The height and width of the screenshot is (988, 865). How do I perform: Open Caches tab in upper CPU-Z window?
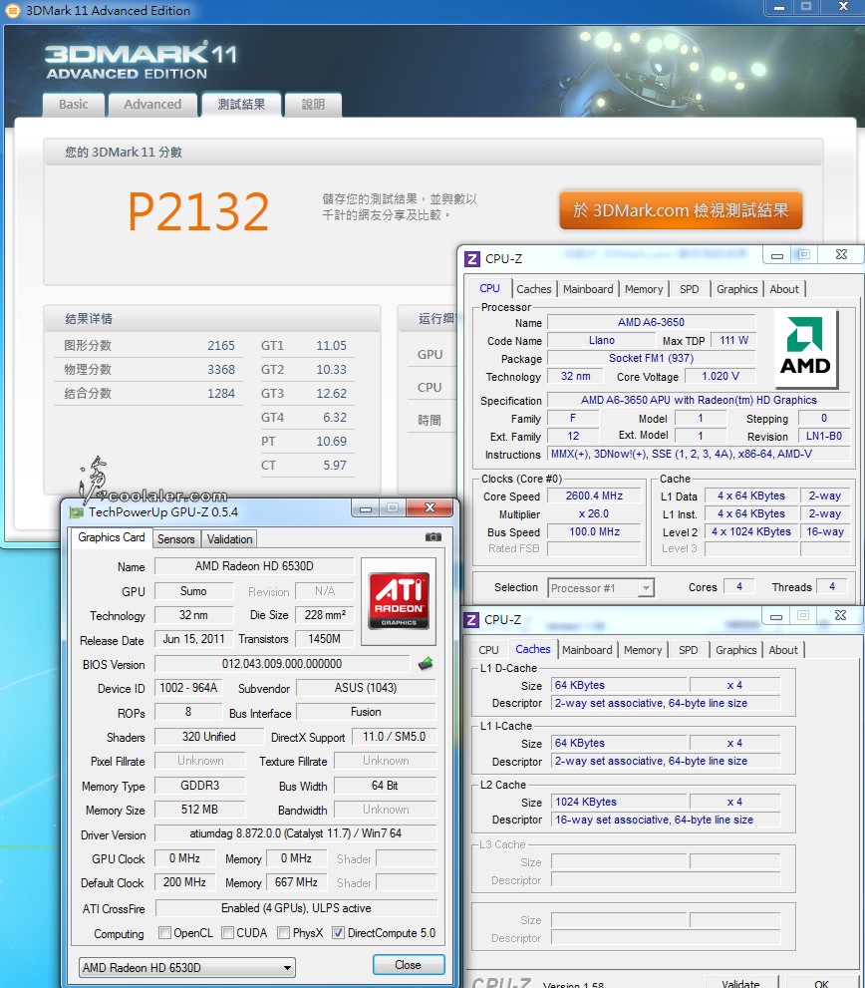pos(533,289)
